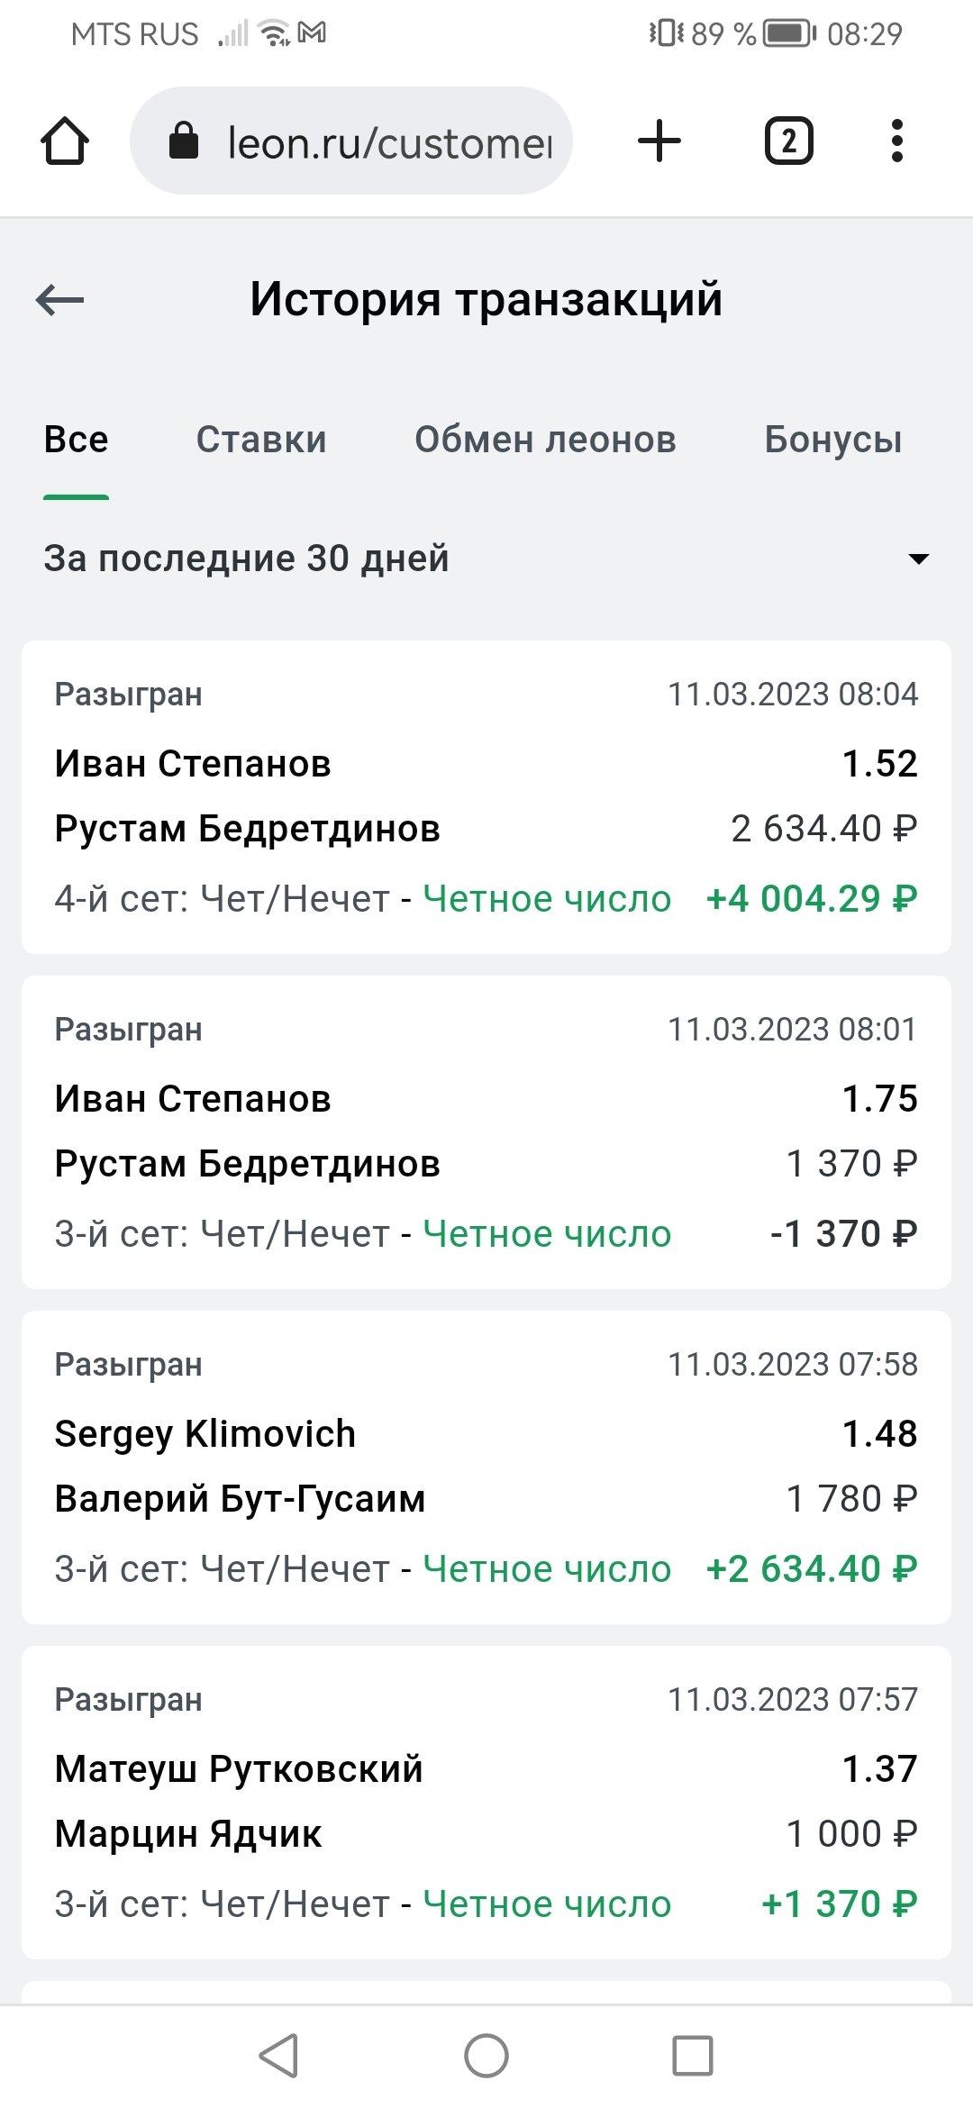Switch to the Бонусы tab
973x2108 pixels.
832,440
